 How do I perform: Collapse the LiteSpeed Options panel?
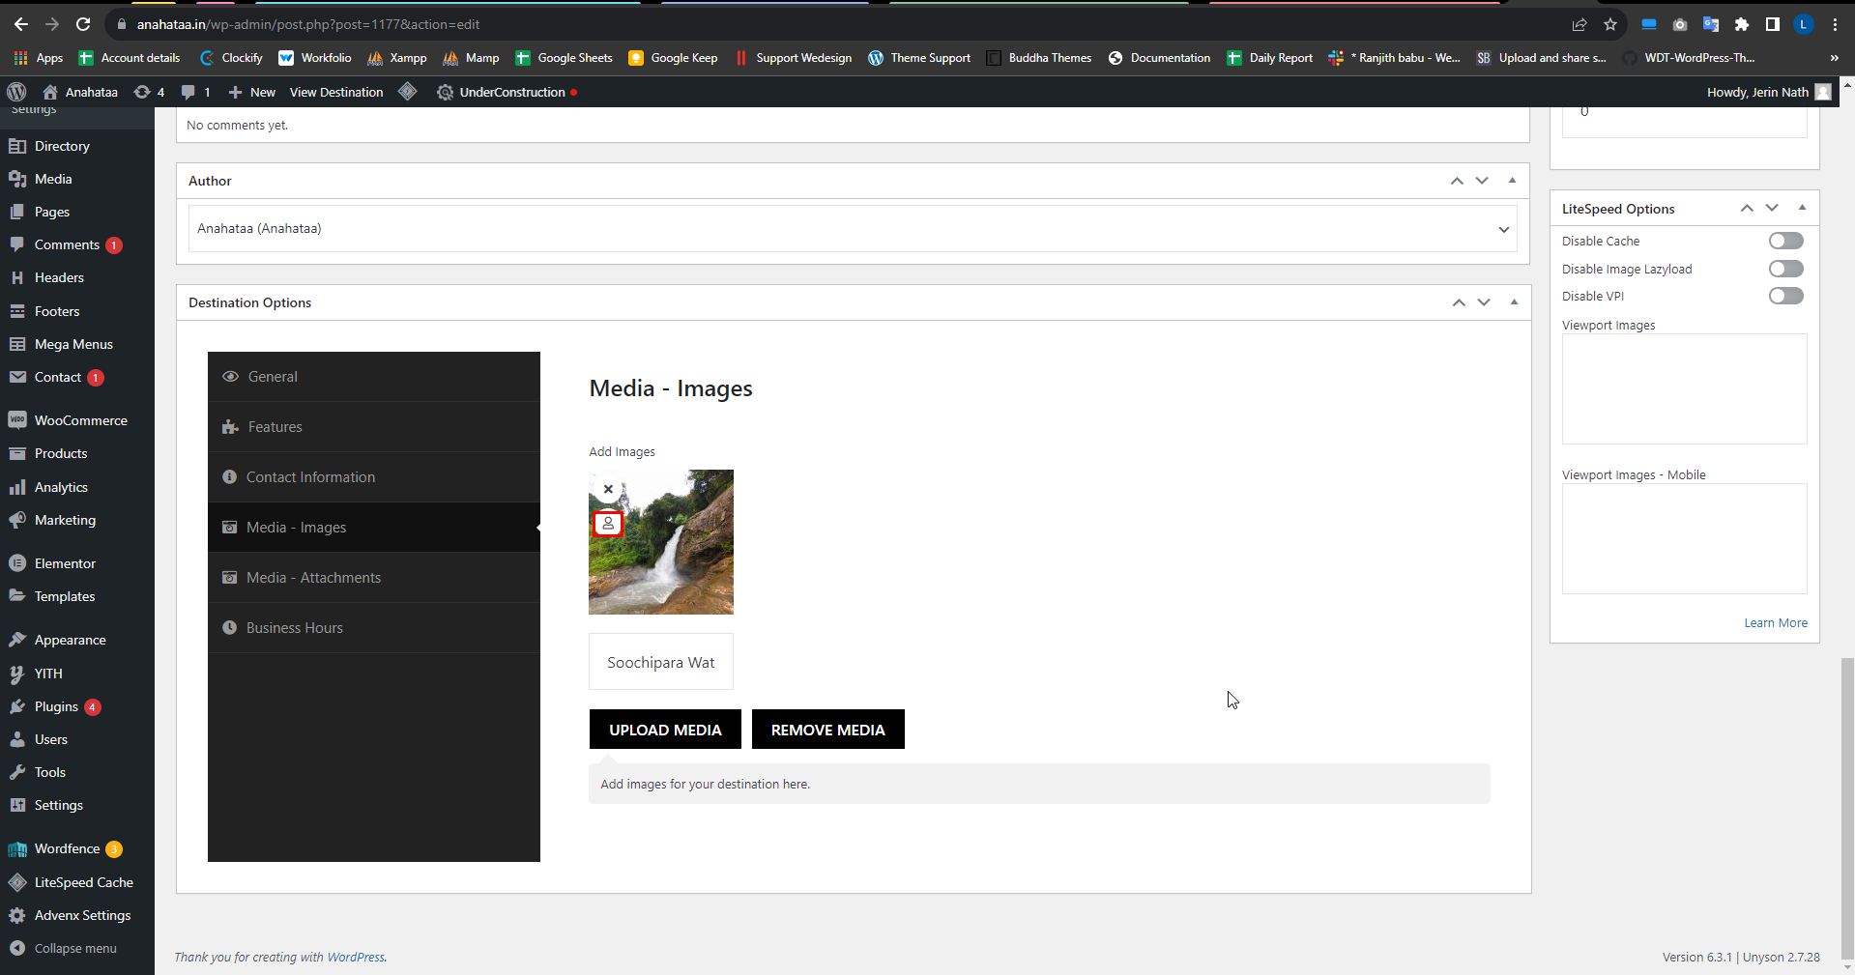pyautogui.click(x=1802, y=208)
